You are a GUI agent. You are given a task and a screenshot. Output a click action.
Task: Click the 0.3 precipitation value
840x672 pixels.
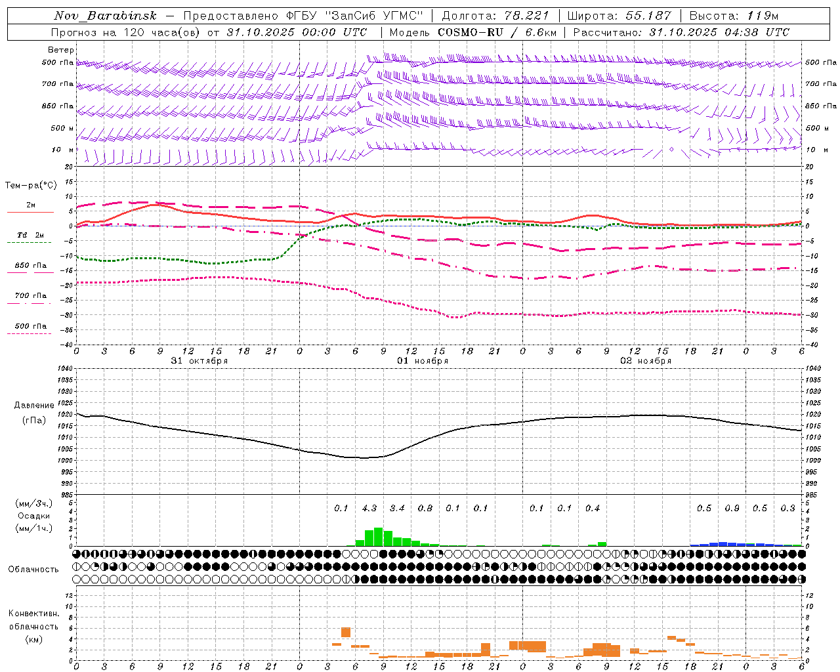tap(787, 508)
